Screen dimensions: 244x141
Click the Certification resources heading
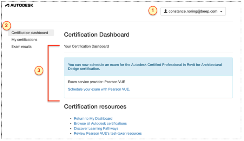click(x=95, y=106)
